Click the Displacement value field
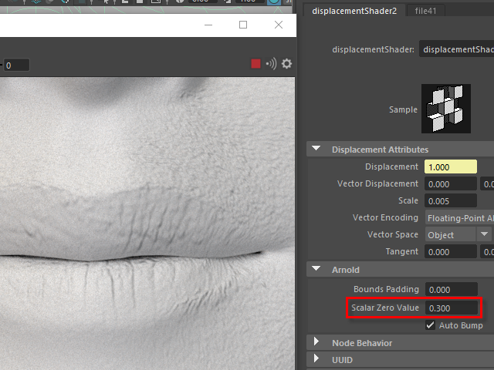 pos(450,166)
